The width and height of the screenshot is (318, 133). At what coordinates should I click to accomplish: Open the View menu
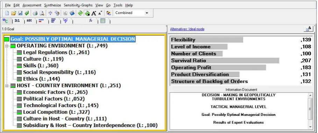(x=99, y=5)
